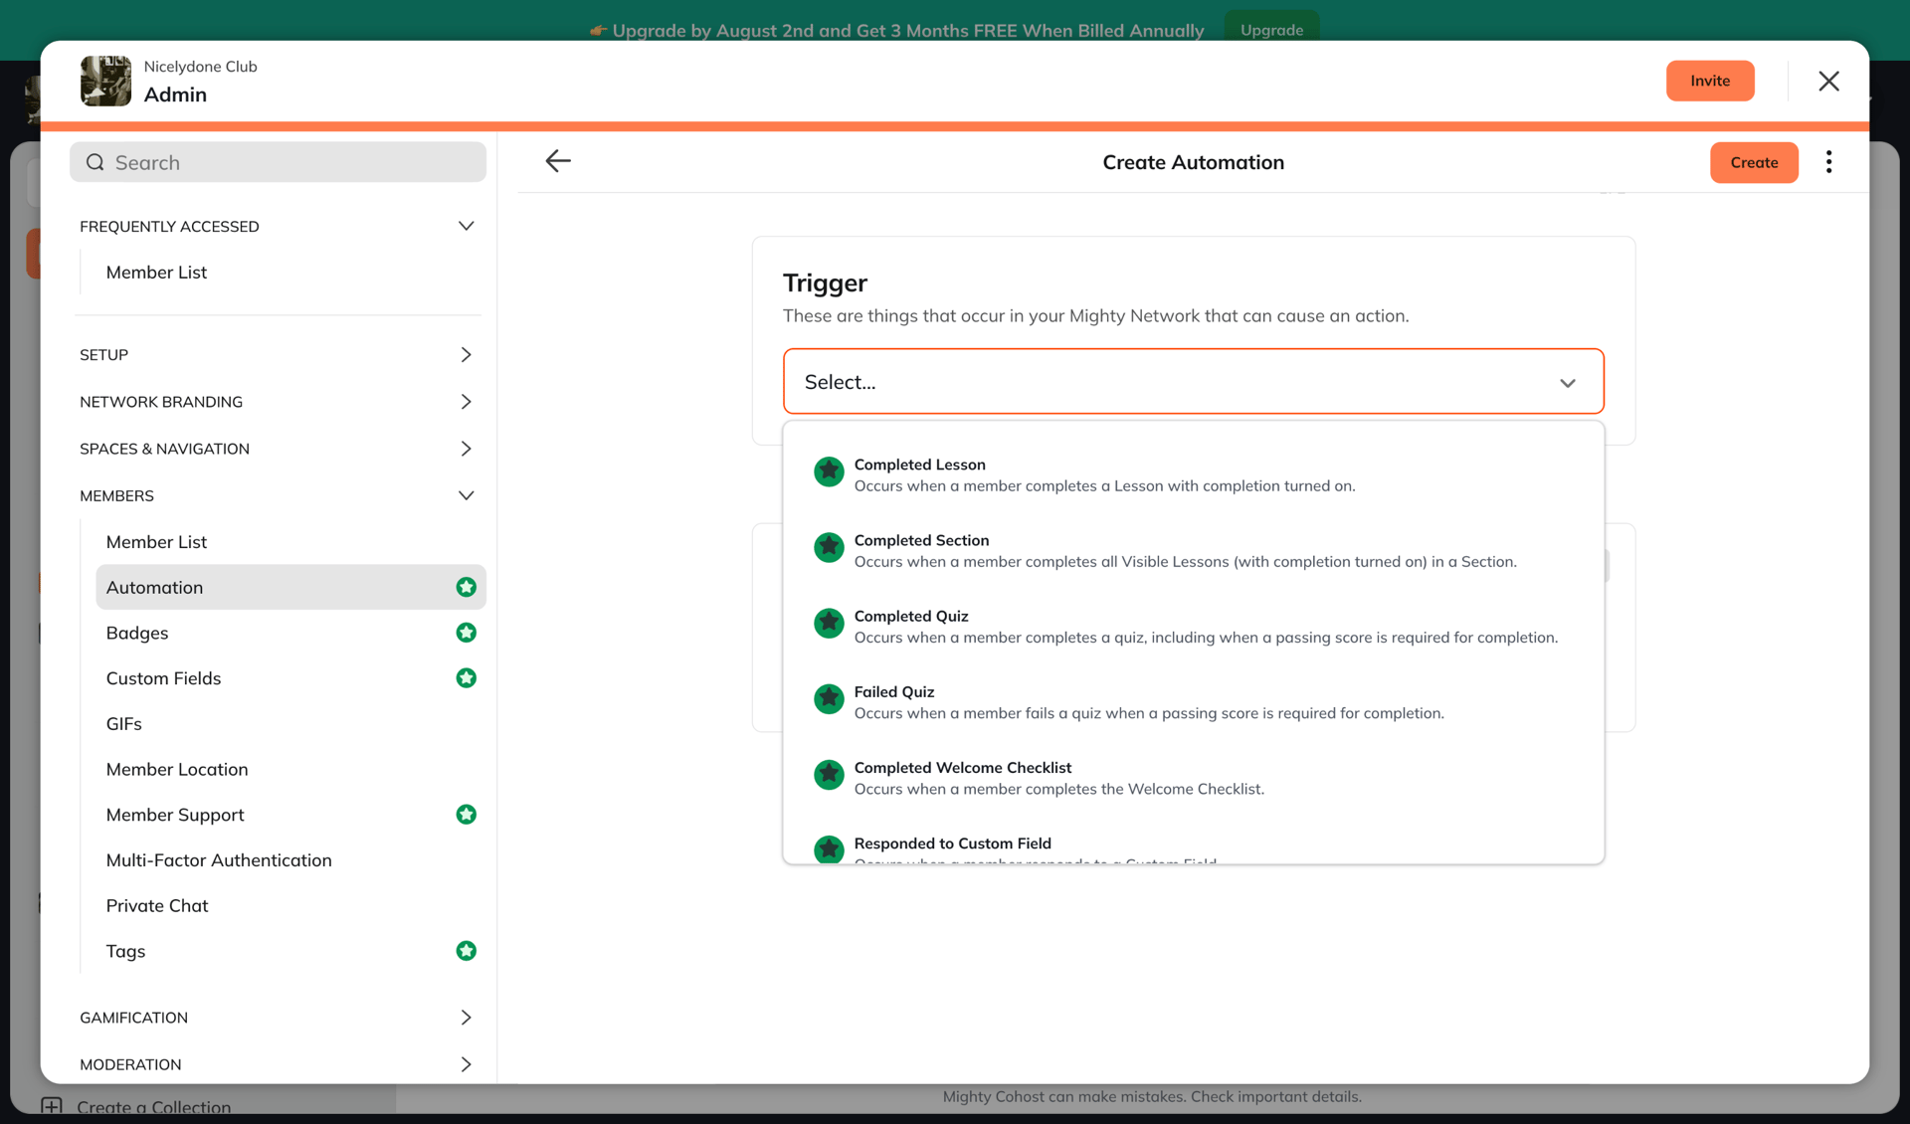Expand the MODERATION section

pos(467,1064)
